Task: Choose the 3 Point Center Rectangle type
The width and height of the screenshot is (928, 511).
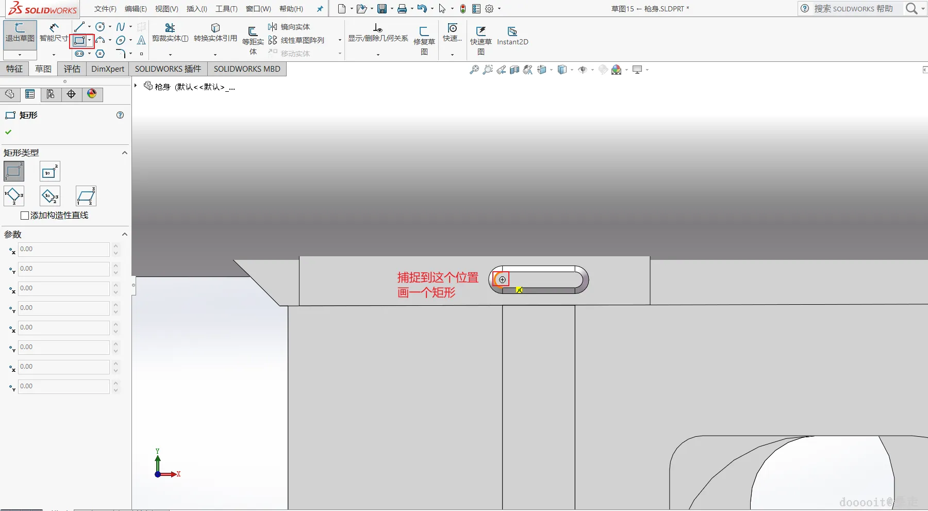Action: (x=50, y=196)
